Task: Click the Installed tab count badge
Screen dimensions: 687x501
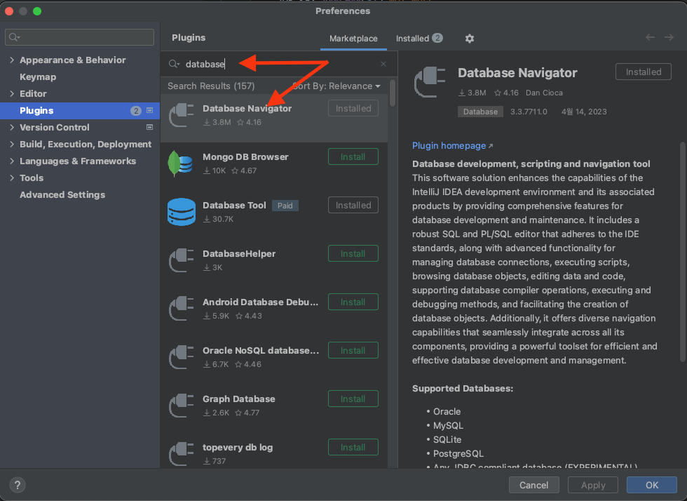Action: click(x=437, y=38)
